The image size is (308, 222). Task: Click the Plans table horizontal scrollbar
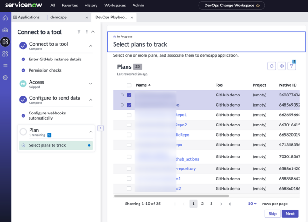pos(171,196)
